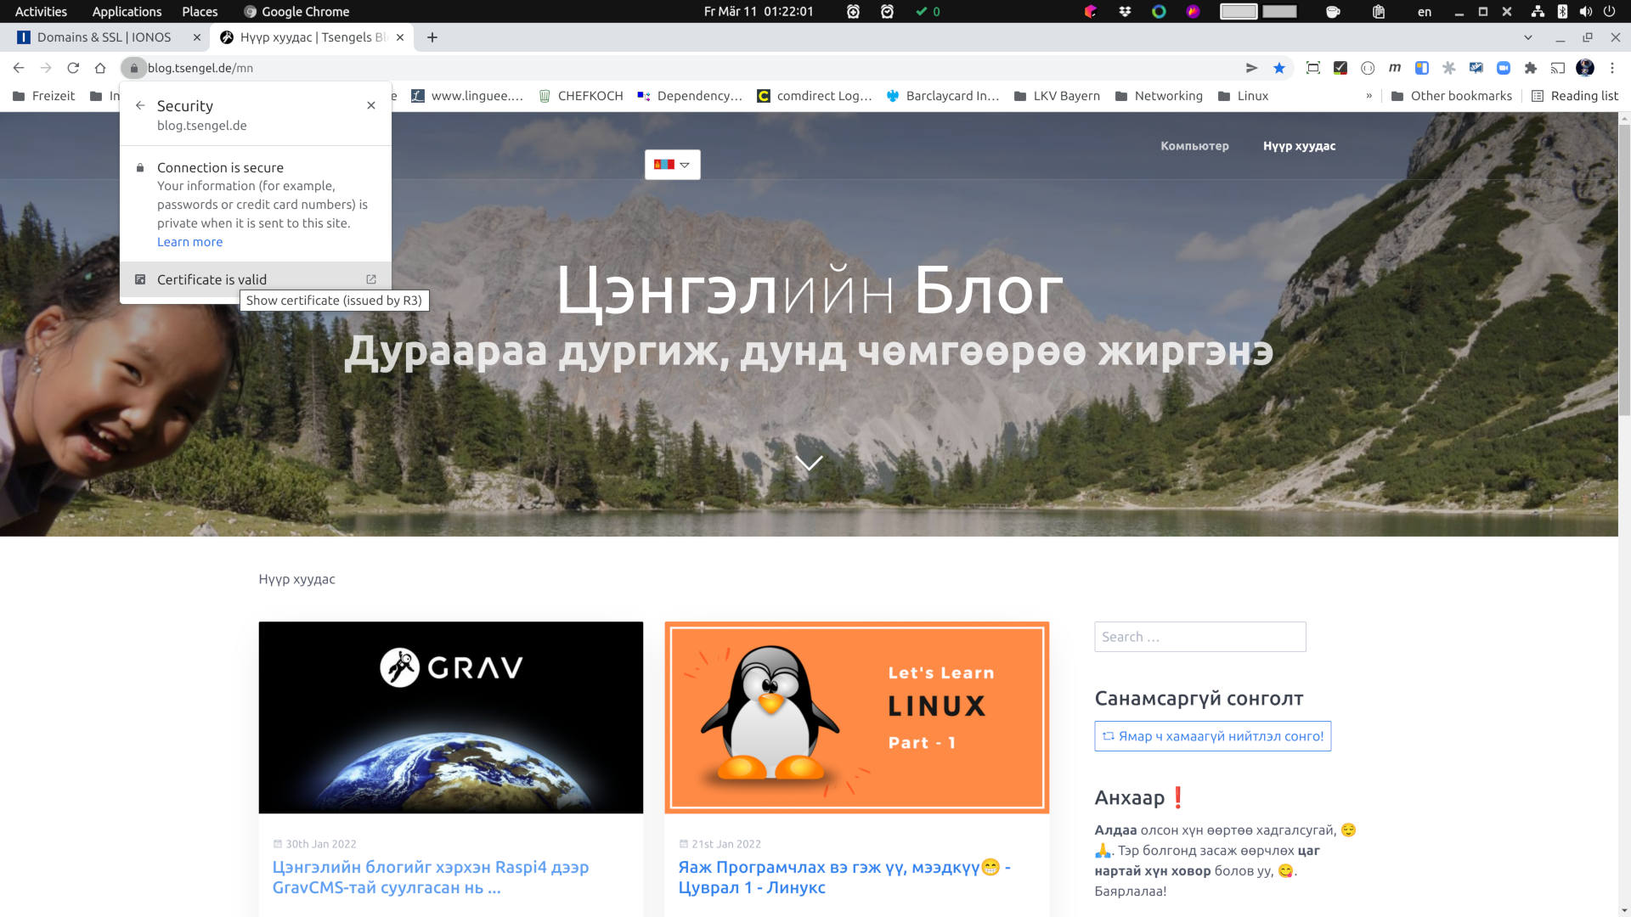Open the Raspi4 GravCMS article title
The height and width of the screenshot is (917, 1631).
pos(431,877)
